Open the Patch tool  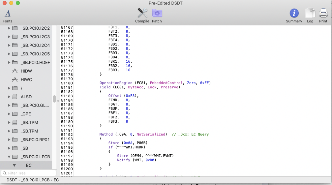pyautogui.click(x=157, y=15)
